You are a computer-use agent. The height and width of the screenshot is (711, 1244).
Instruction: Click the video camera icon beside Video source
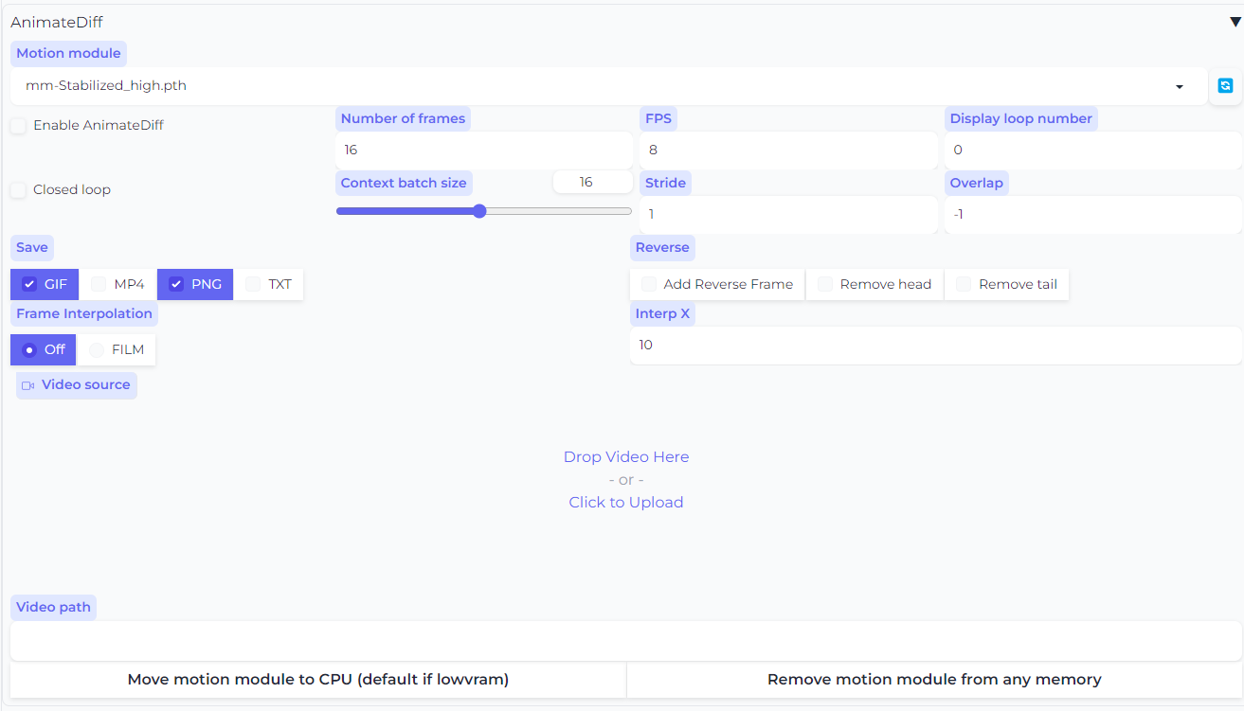pyautogui.click(x=27, y=385)
